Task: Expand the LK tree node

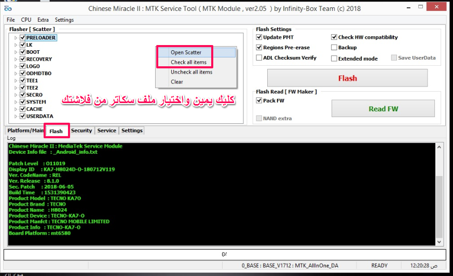Action: [16, 45]
